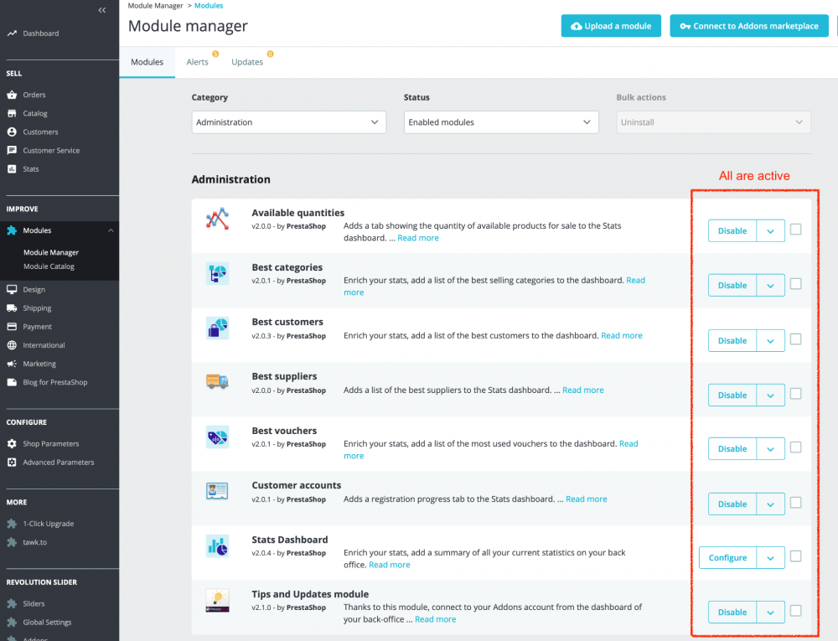Click the Advanced Parameters gear icon

[x=12, y=462]
